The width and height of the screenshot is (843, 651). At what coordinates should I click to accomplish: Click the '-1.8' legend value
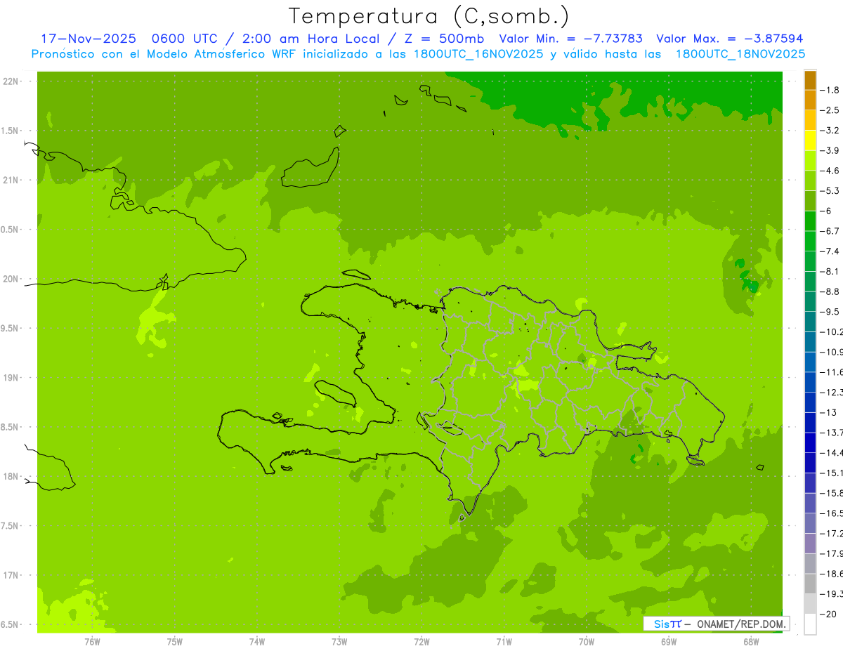pos(830,90)
